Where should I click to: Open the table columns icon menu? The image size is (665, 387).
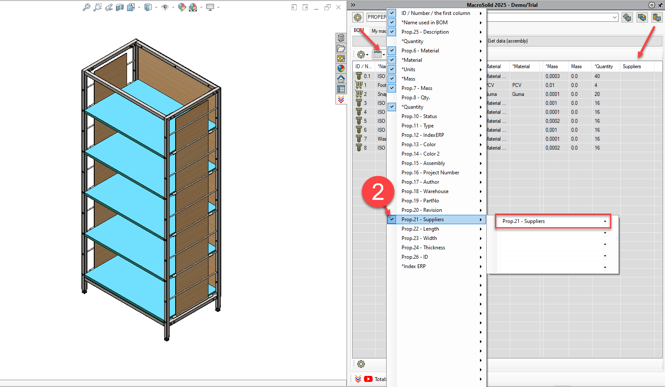tap(379, 55)
